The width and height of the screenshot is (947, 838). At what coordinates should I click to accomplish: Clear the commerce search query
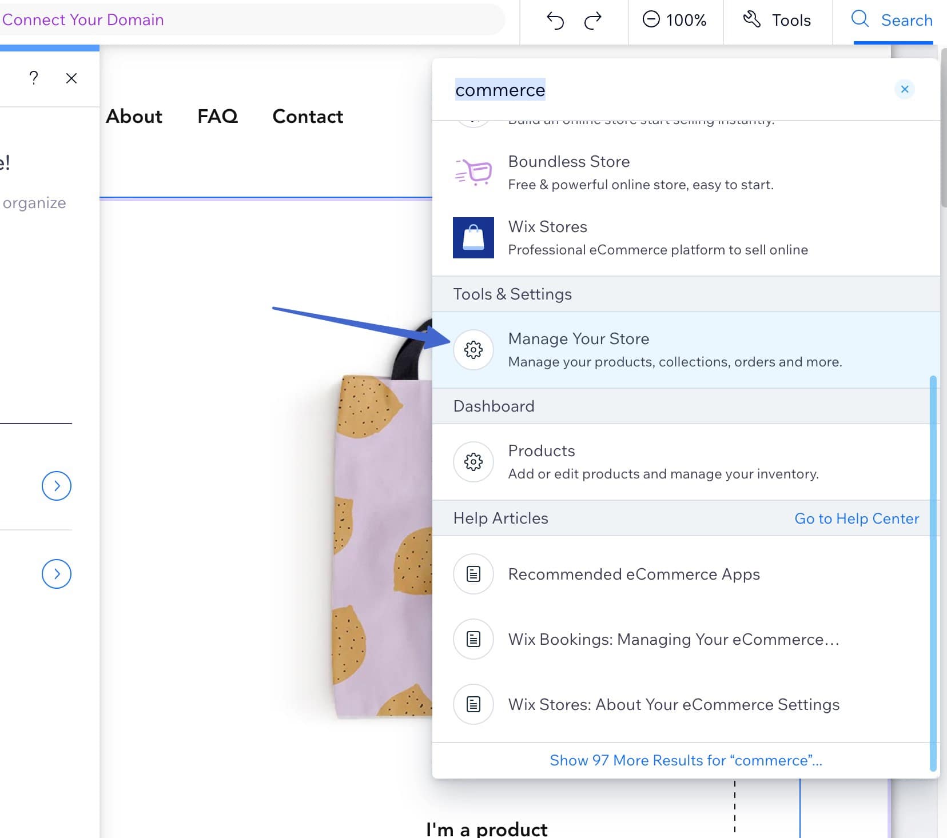click(x=904, y=89)
